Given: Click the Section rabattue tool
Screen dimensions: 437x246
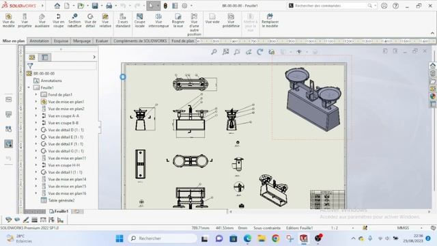Looking at the screenshot, I should click(x=74, y=20).
